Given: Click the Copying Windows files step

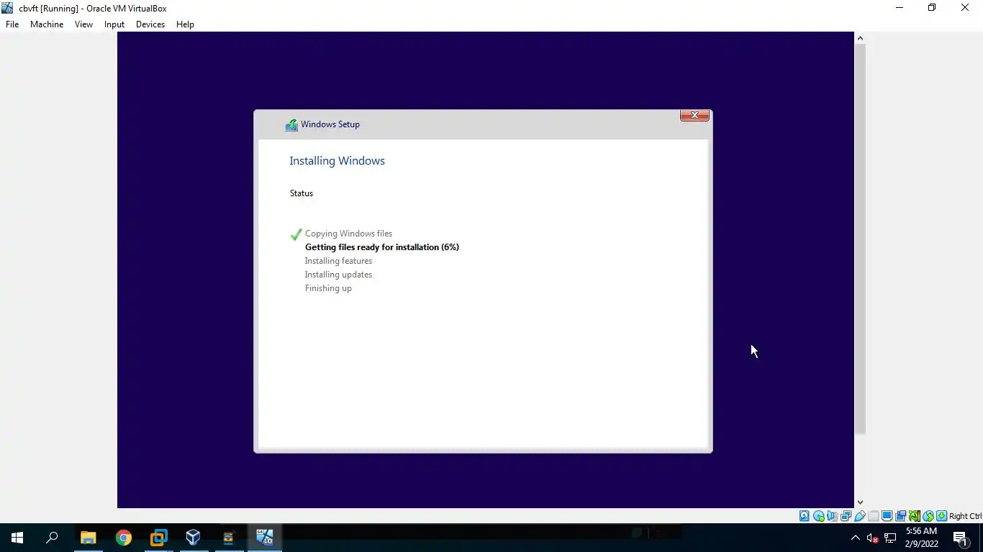Looking at the screenshot, I should [348, 234].
